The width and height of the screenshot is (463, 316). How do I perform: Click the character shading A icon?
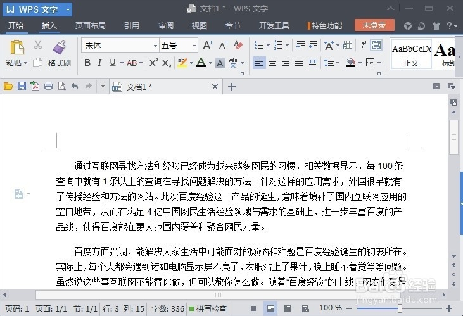click(x=220, y=63)
